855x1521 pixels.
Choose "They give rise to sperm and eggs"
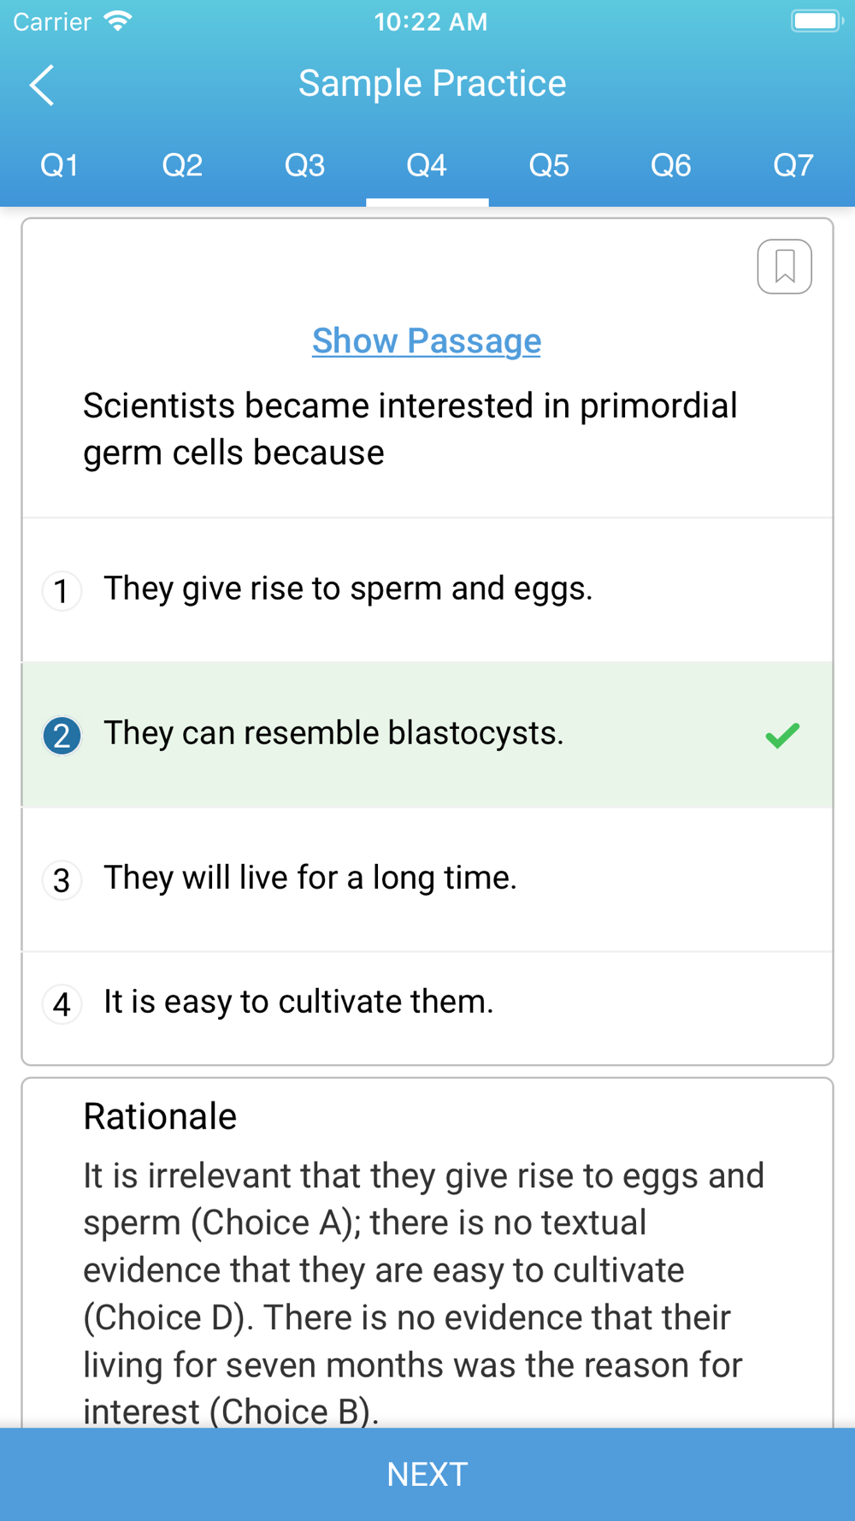click(427, 589)
